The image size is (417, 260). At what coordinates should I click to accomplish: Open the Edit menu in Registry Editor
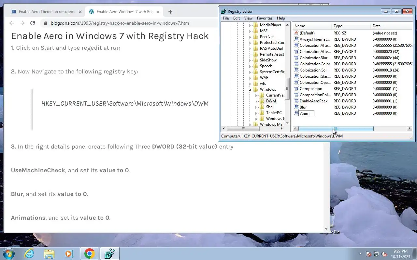coord(237,18)
